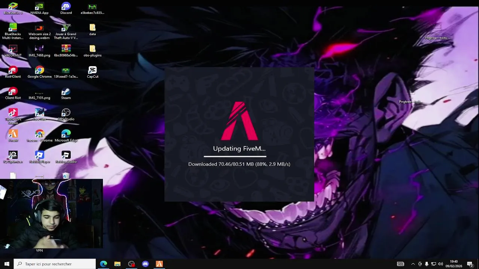Click the FiveM update progress bar
The height and width of the screenshot is (269, 479).
235,157
